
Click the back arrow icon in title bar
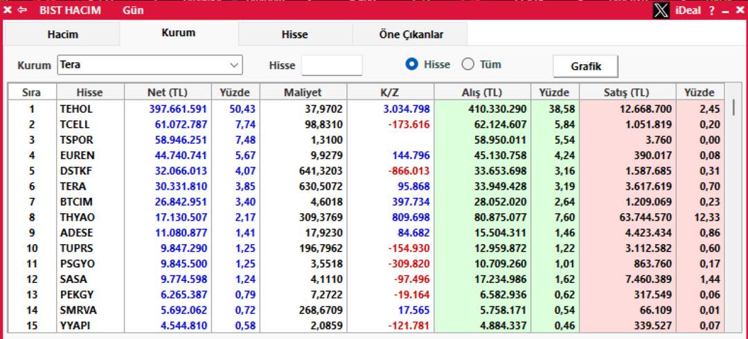(x=22, y=10)
